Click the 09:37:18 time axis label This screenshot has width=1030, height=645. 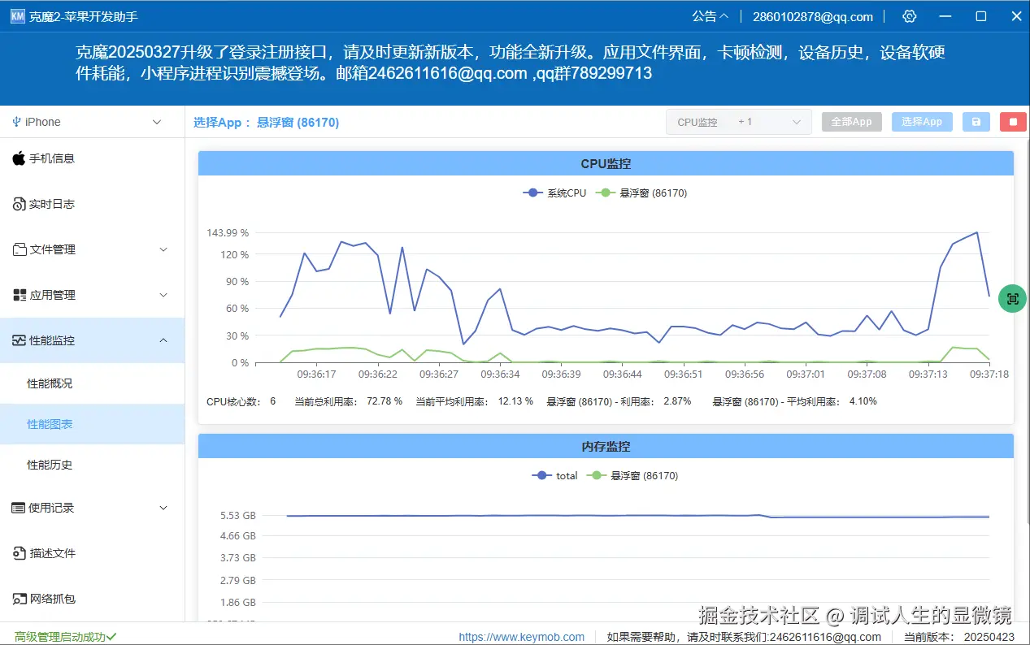coord(989,374)
